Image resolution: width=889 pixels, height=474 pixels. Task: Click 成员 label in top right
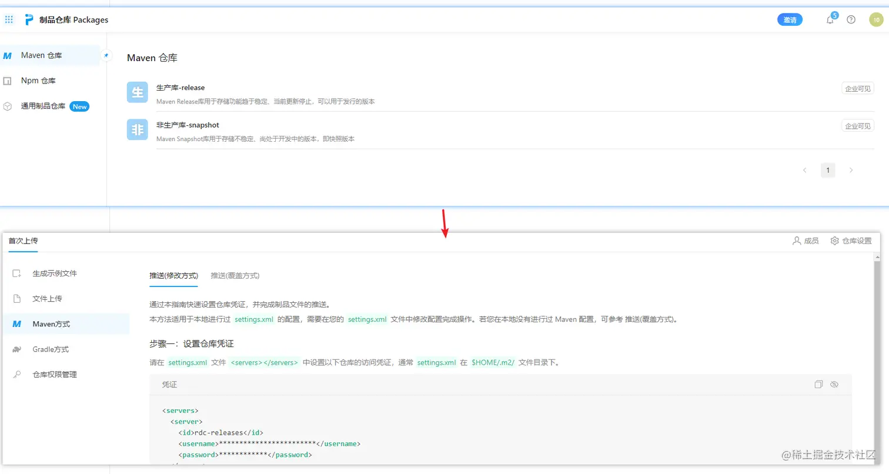click(811, 241)
